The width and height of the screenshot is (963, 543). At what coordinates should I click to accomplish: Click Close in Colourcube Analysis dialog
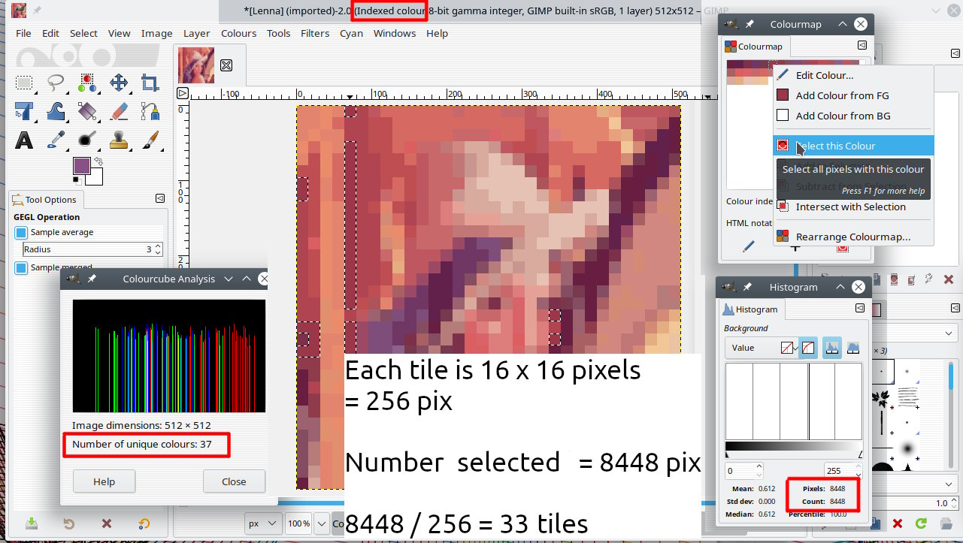234,481
